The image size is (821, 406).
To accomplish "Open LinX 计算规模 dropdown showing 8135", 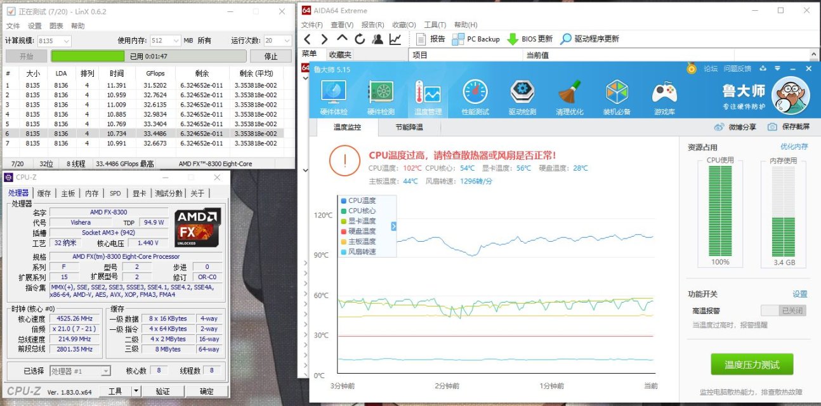I will 54,41.
